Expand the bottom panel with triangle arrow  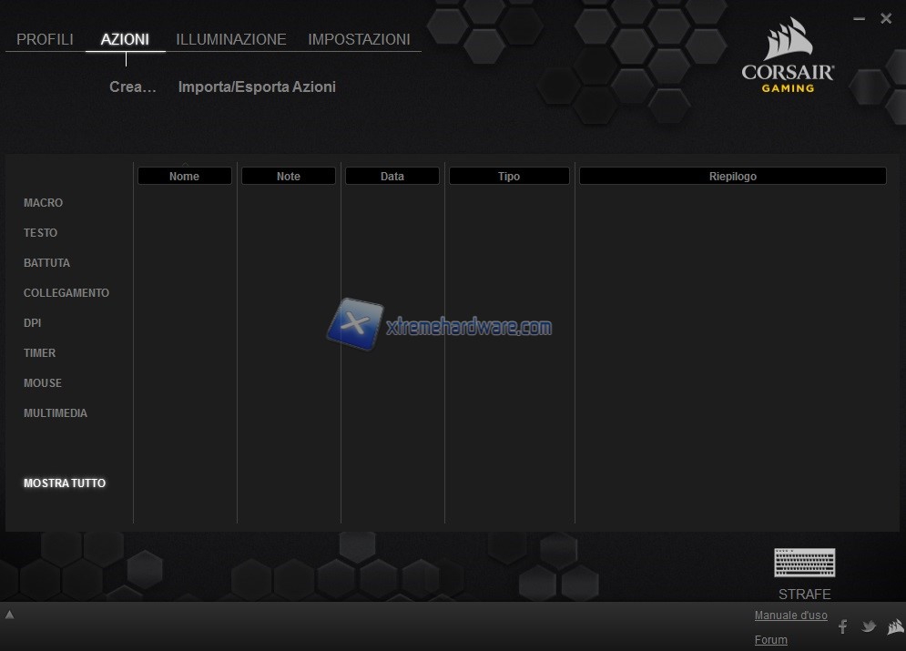point(10,615)
